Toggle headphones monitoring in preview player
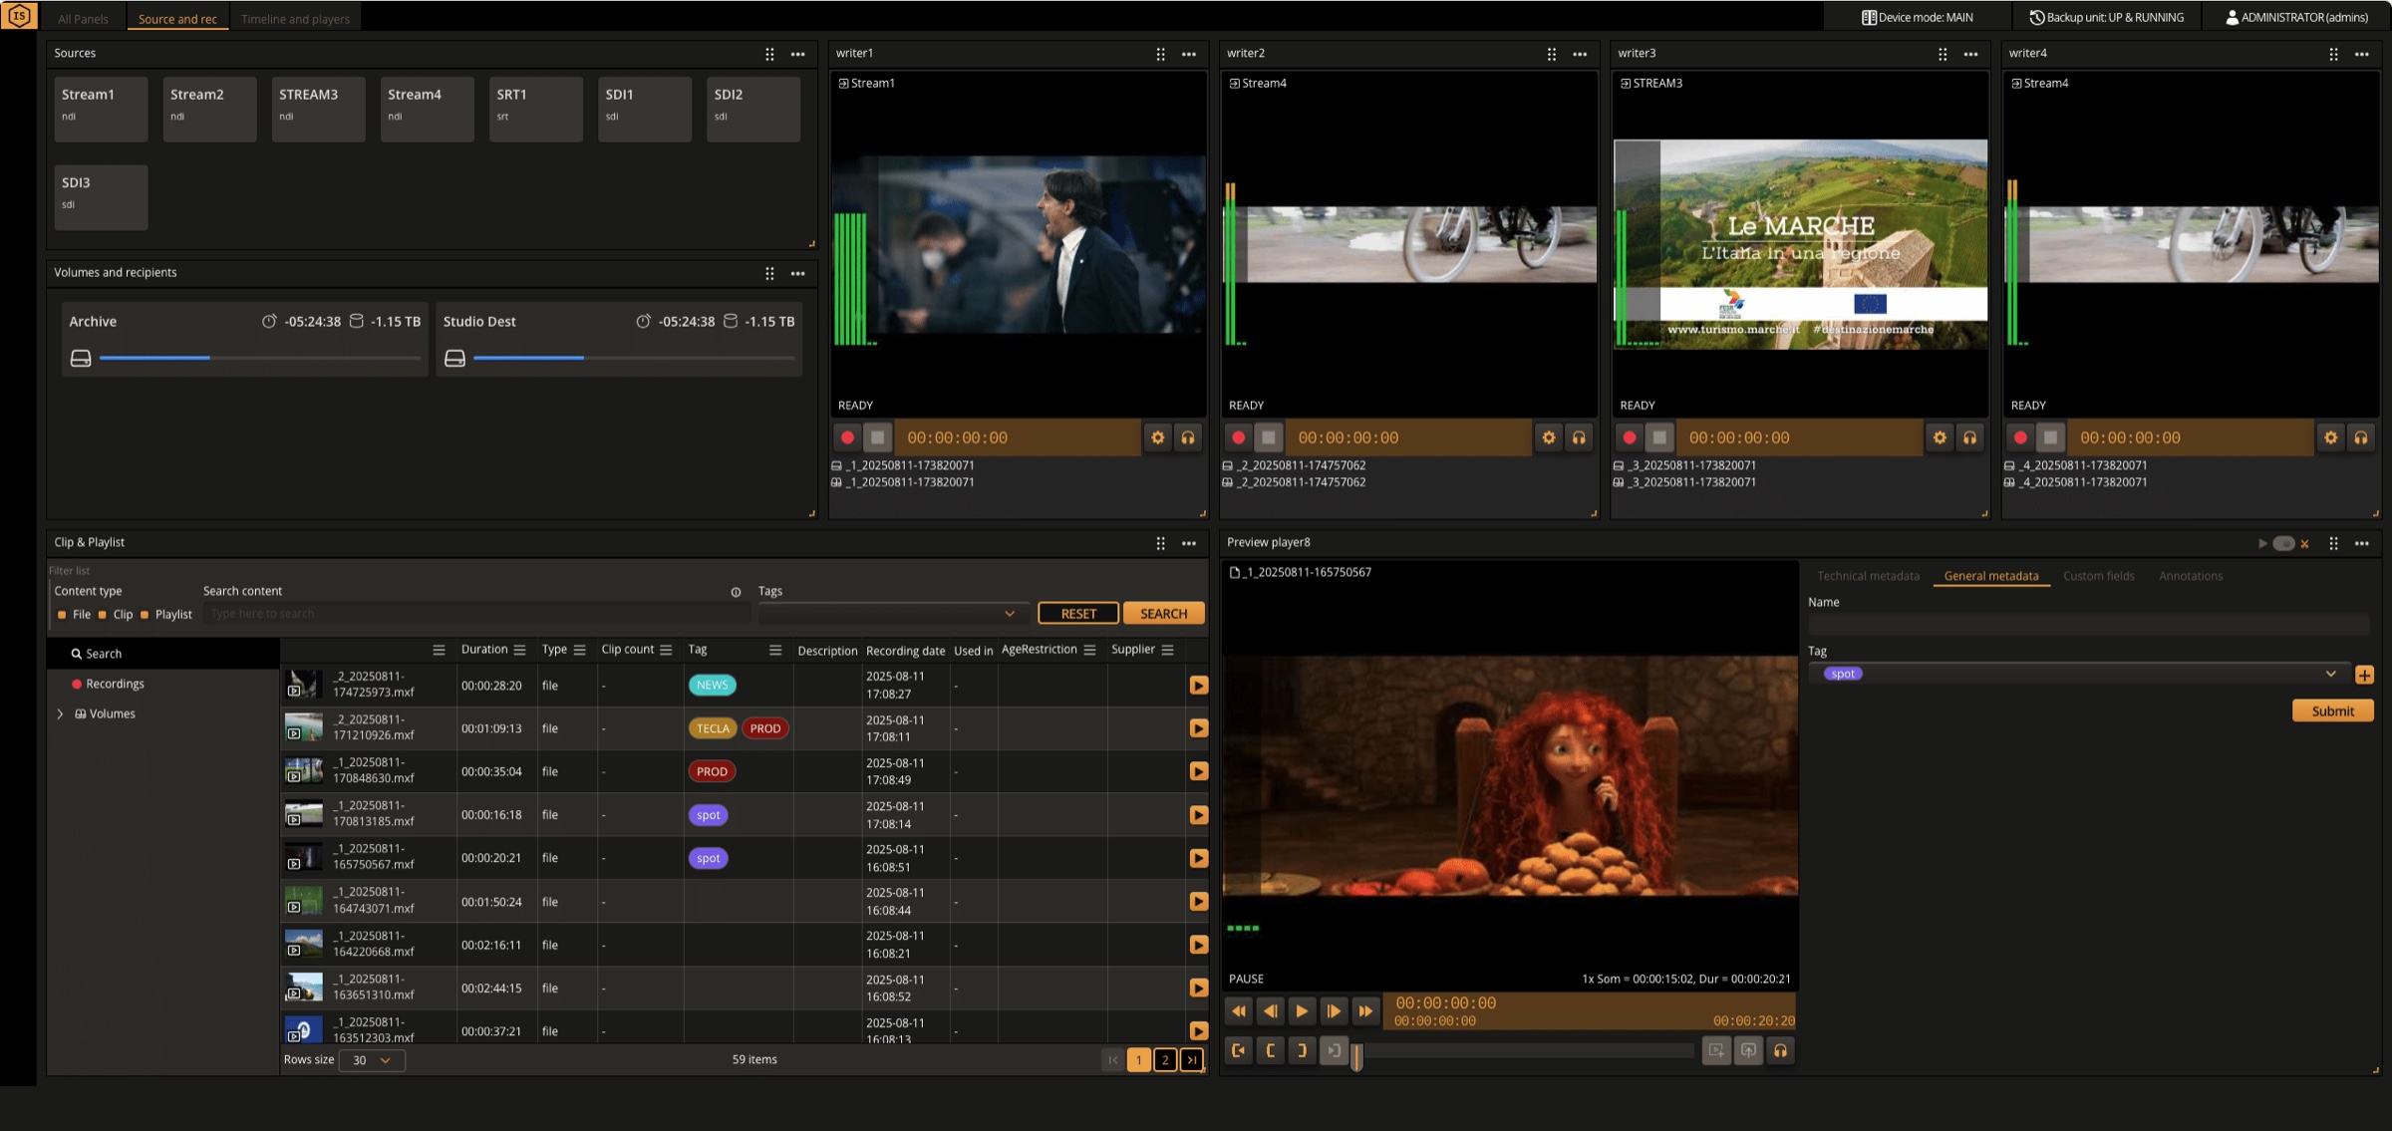Screen dimensions: 2392x1131 coord(1780,1050)
